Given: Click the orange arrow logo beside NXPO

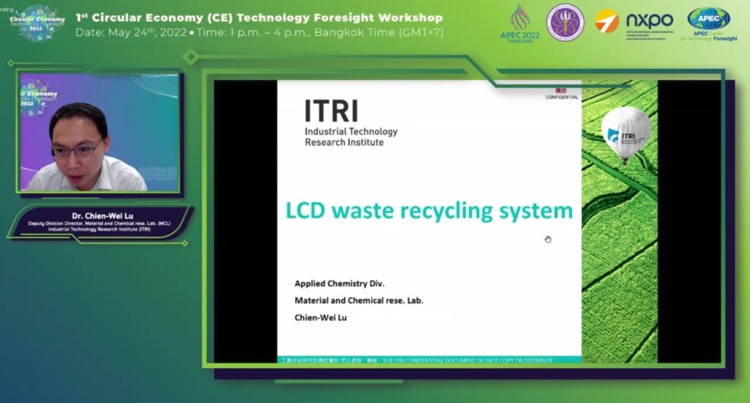Looking at the screenshot, I should coord(606,21).
